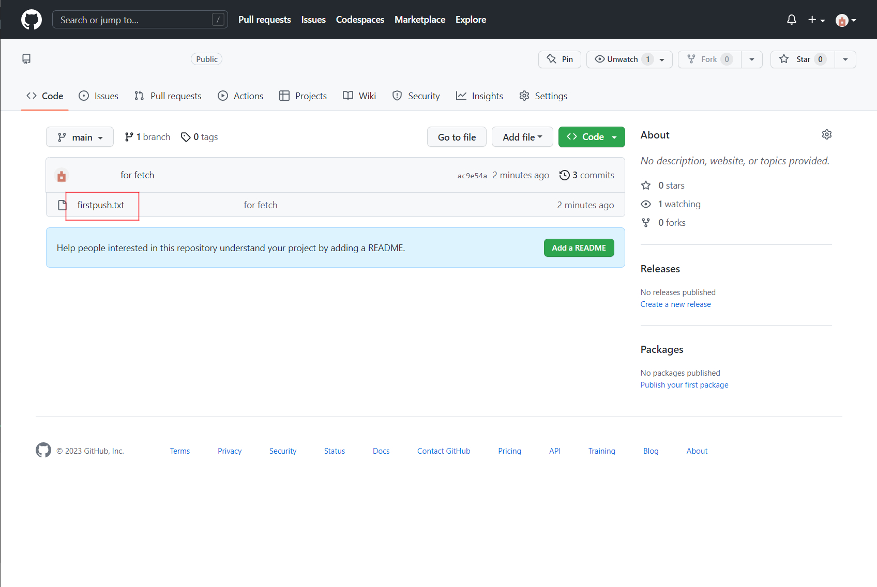Click Publish your first package

(x=684, y=385)
